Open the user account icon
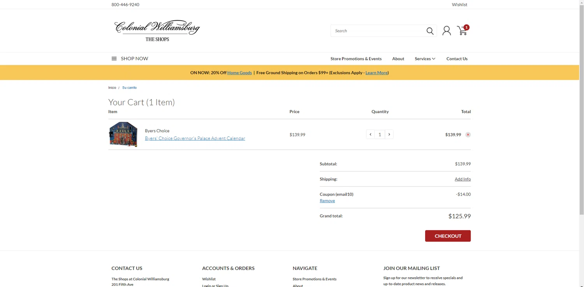Image resolution: width=584 pixels, height=287 pixels. pos(447,31)
